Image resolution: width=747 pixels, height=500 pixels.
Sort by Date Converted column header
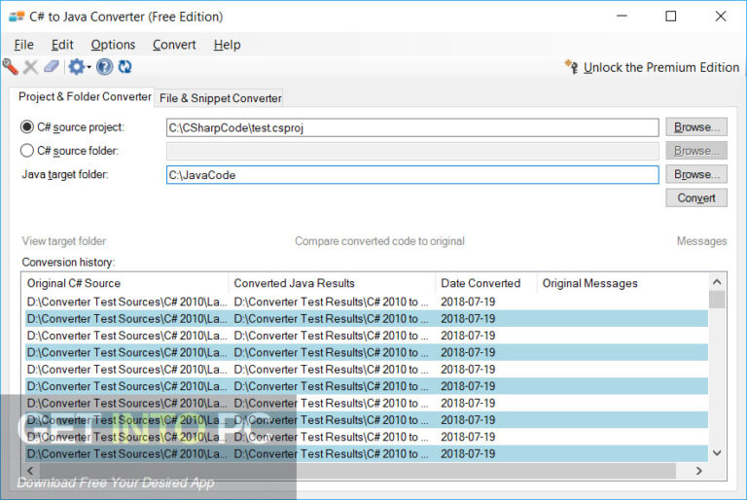point(486,283)
